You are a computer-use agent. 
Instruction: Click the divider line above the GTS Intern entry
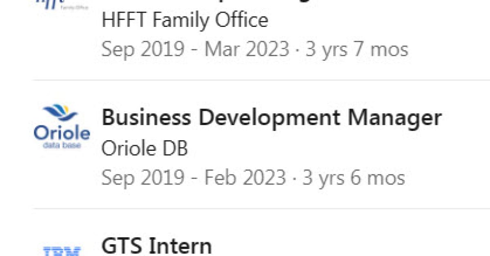[261, 208]
